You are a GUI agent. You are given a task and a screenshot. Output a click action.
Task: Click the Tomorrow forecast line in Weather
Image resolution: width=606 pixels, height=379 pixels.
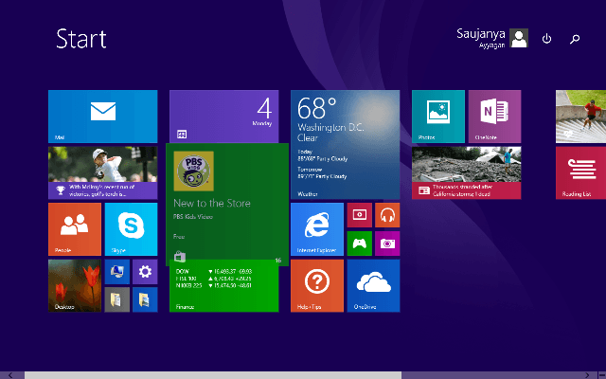(x=322, y=172)
